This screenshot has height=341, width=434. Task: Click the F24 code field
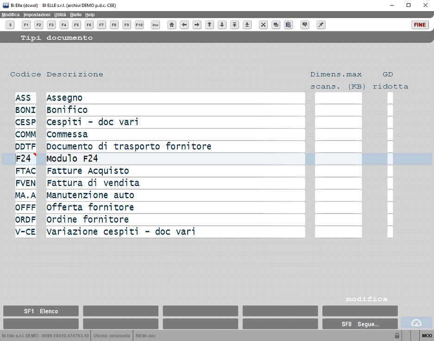click(25, 159)
